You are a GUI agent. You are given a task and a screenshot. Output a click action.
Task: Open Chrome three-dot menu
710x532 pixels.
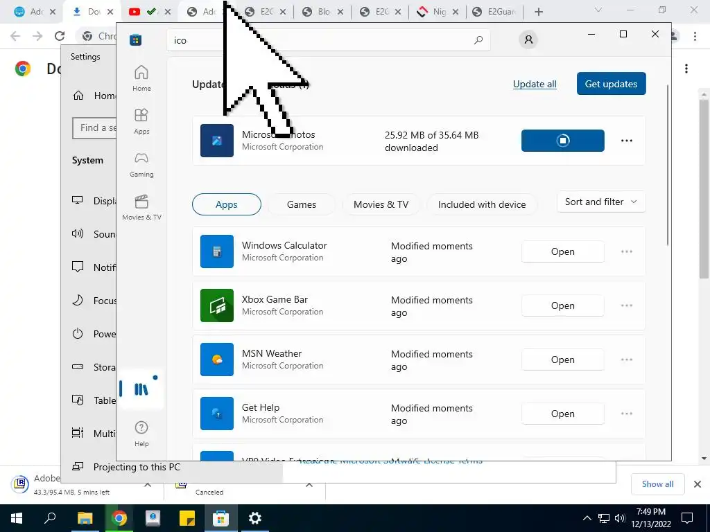[695, 36]
